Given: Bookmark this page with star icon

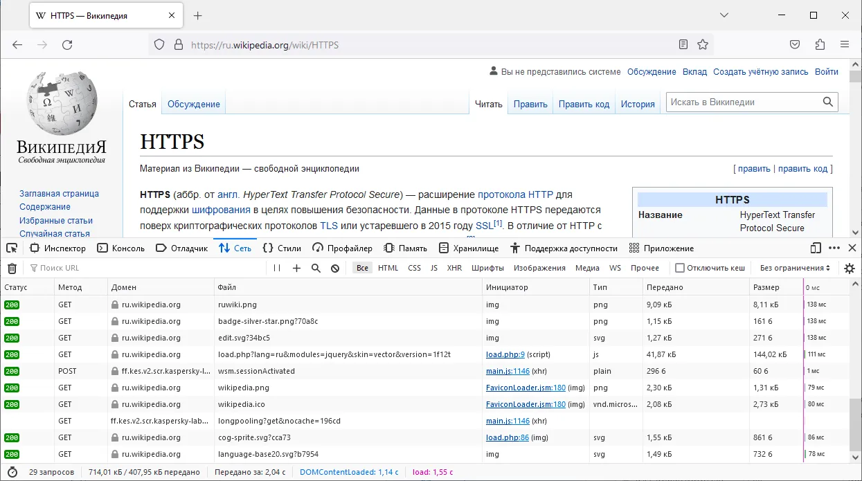Looking at the screenshot, I should 703,45.
